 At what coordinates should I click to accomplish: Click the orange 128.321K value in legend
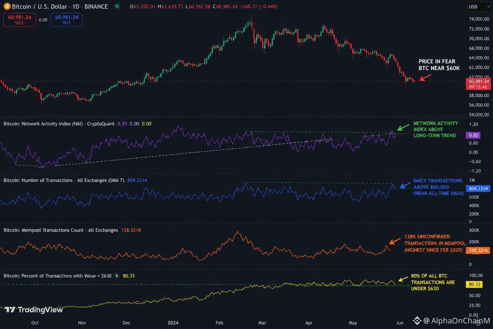pos(131,230)
